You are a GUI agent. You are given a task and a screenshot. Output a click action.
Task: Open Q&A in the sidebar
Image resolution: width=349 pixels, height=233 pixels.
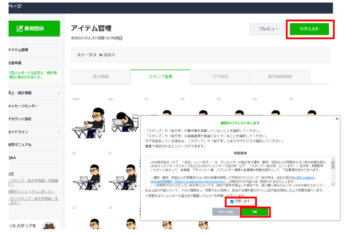[12, 158]
